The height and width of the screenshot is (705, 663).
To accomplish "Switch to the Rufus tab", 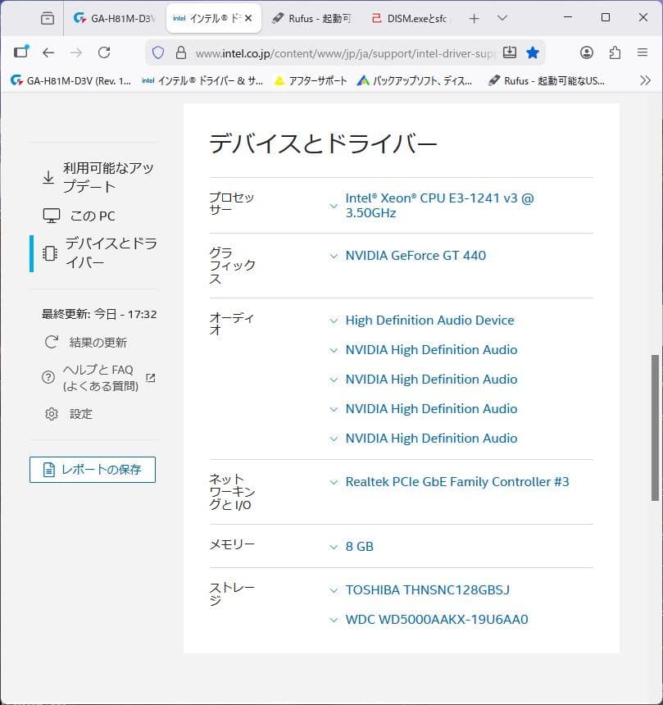I will click(311, 18).
